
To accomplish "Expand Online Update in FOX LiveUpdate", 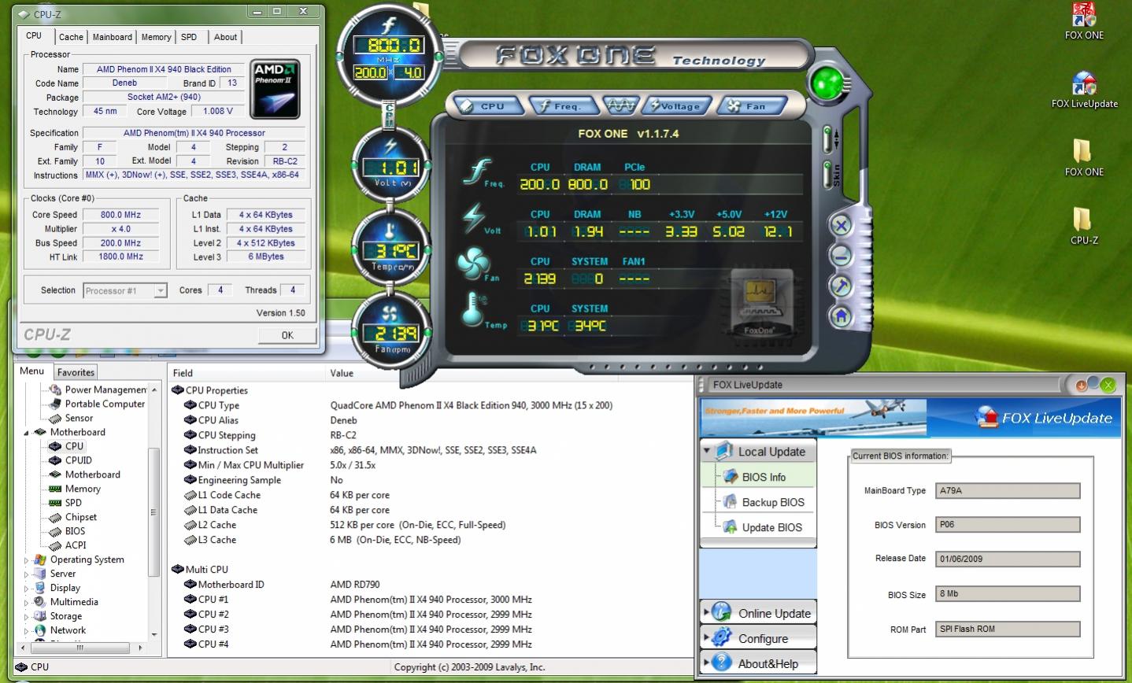I will [758, 613].
